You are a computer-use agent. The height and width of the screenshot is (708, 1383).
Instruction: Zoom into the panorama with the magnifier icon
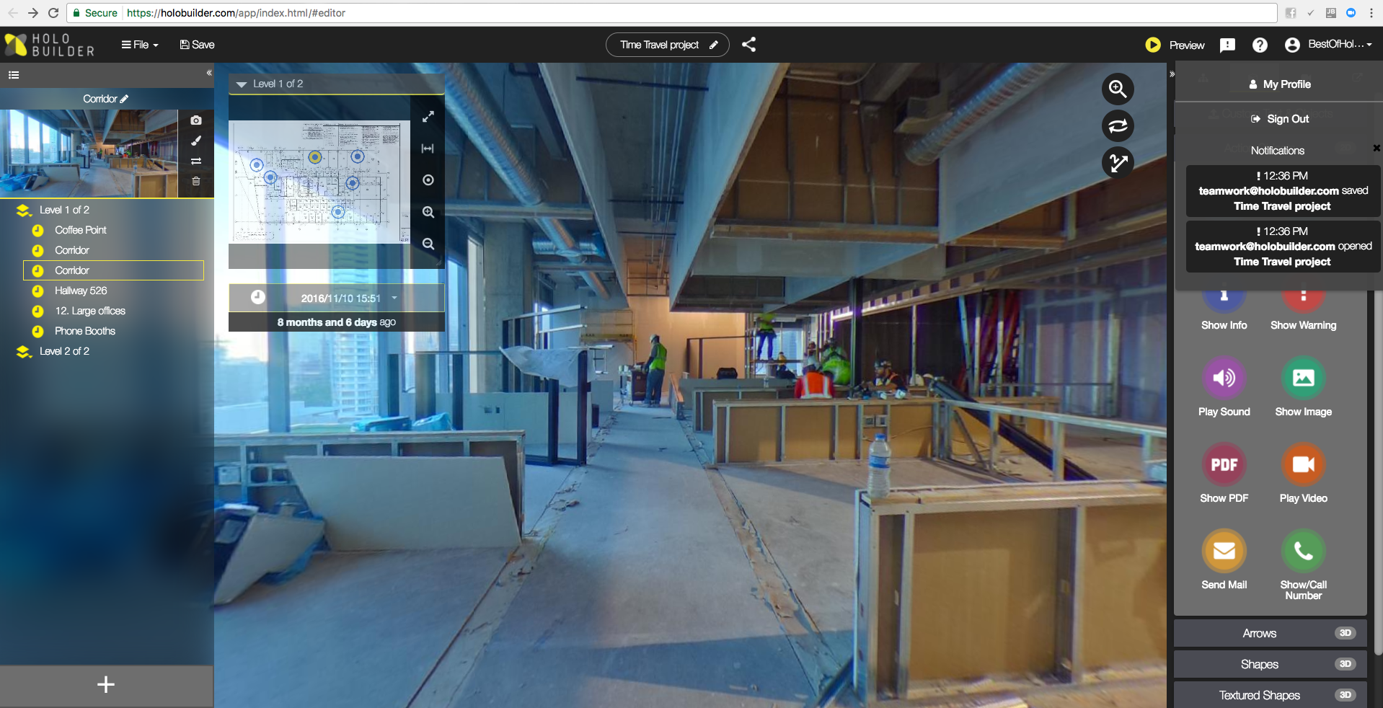(1117, 89)
